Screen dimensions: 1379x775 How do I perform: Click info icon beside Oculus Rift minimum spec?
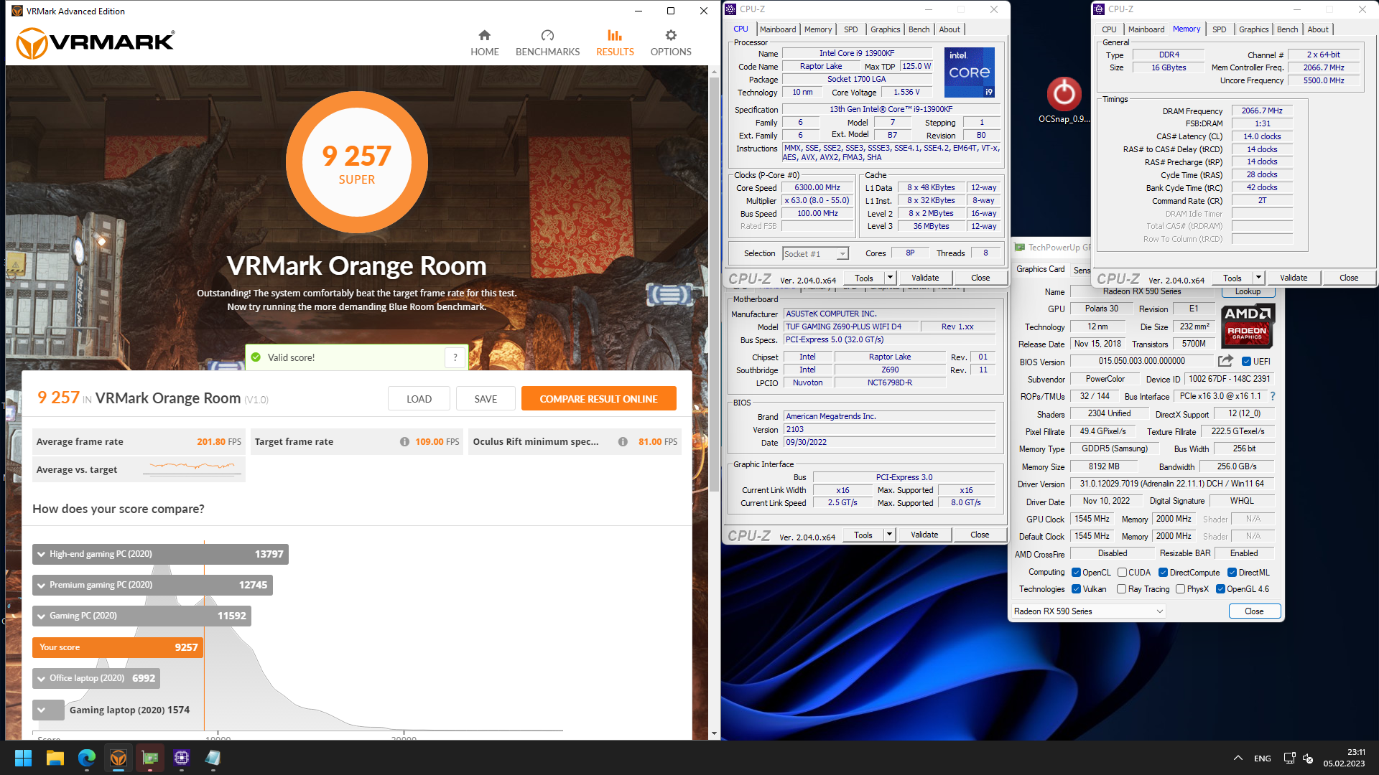(x=623, y=442)
